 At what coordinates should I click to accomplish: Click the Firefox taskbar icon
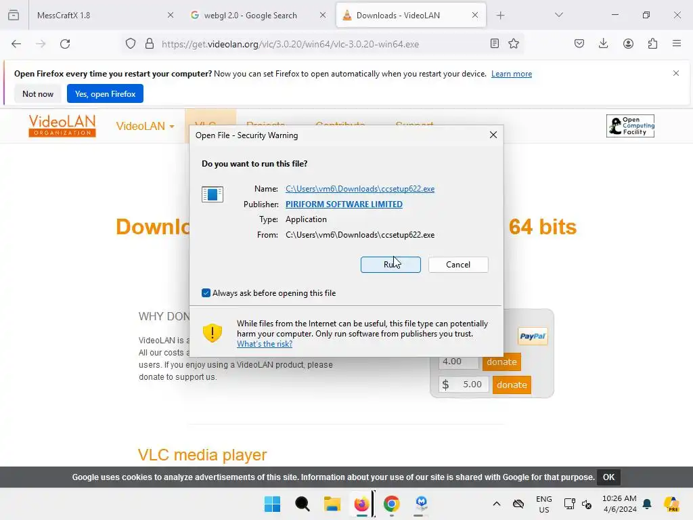(x=361, y=504)
